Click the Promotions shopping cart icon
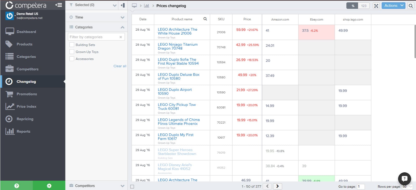 coord(9,94)
